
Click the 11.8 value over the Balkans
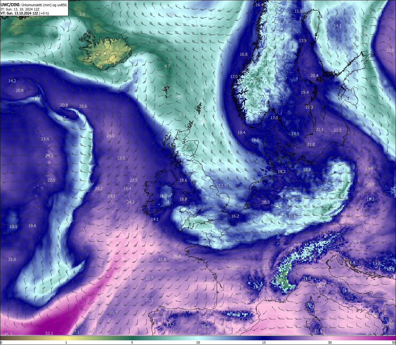coord(377,264)
